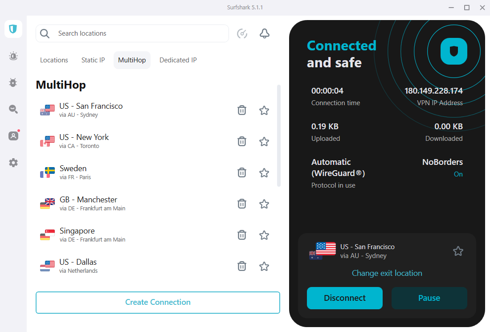490x332 pixels.
Task: Favorite the Sweden connection
Action: coord(264,172)
